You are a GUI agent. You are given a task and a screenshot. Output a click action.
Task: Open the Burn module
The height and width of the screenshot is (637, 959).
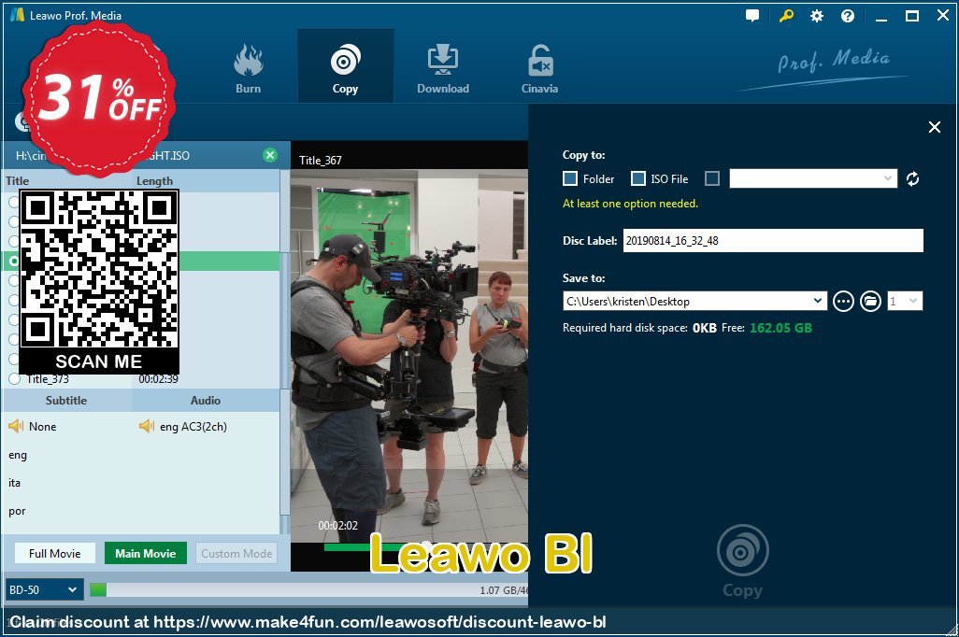(x=248, y=69)
